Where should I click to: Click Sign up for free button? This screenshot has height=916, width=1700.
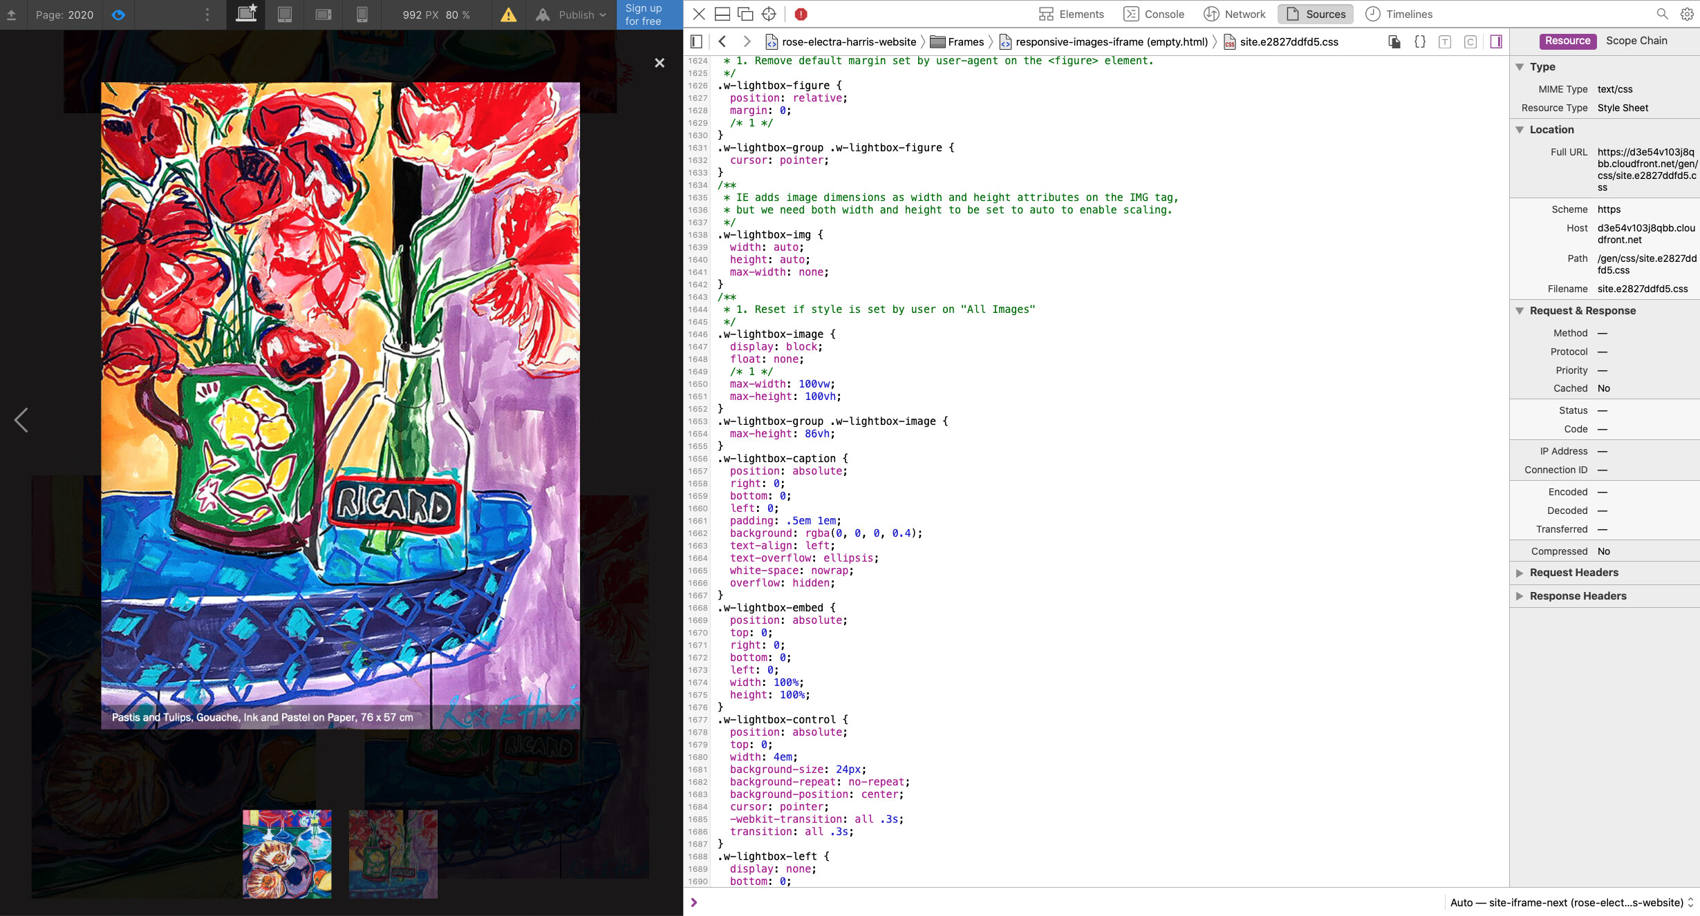644,15
